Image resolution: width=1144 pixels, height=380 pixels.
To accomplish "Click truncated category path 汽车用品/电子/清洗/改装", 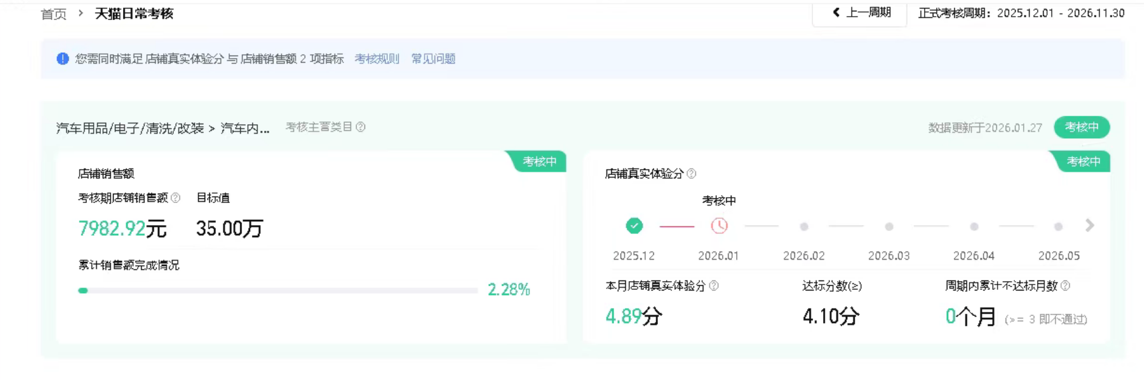I will (163, 128).
